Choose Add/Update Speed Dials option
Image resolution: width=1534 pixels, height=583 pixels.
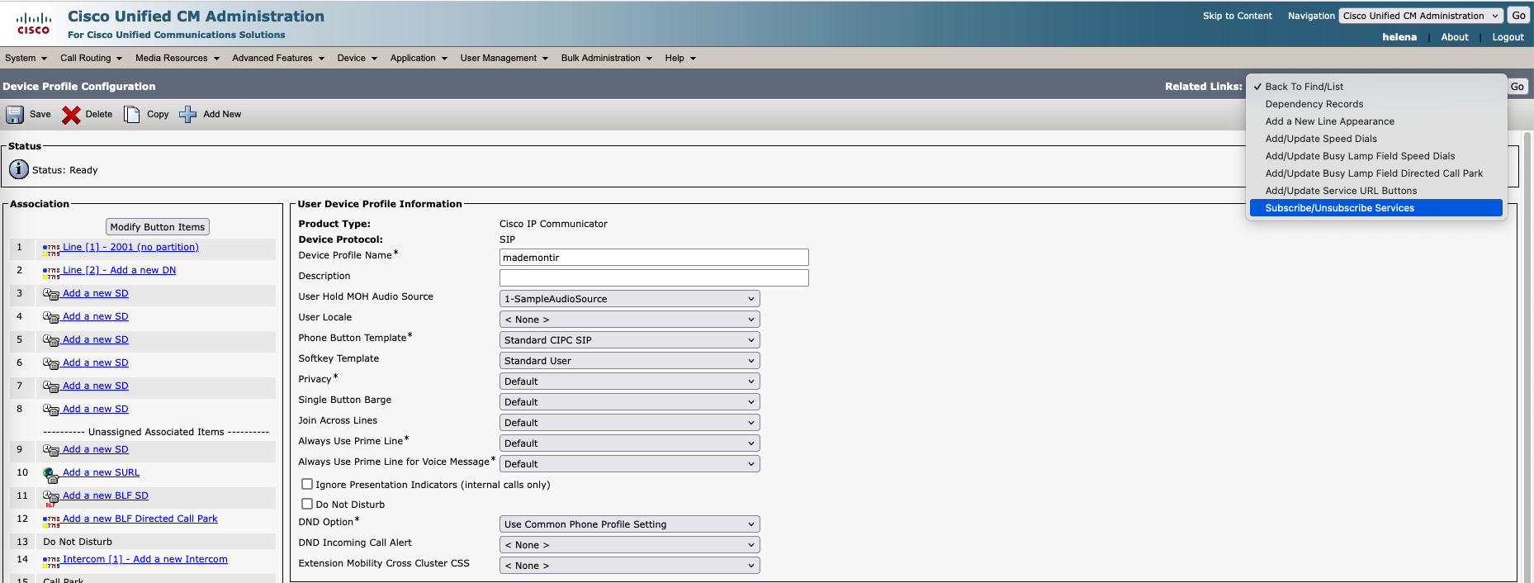(1321, 139)
